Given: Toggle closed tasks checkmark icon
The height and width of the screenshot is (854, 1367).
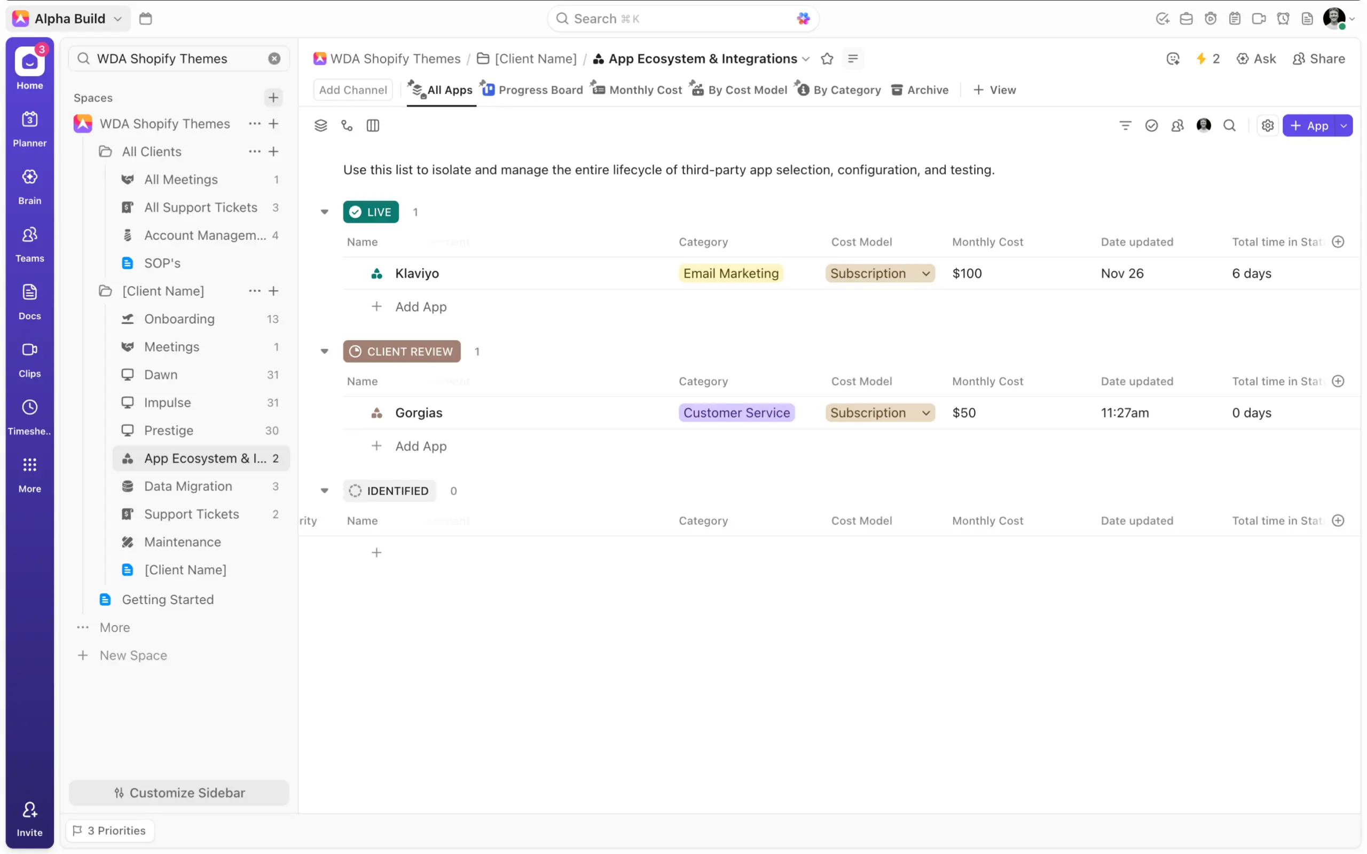Looking at the screenshot, I should (x=1151, y=125).
